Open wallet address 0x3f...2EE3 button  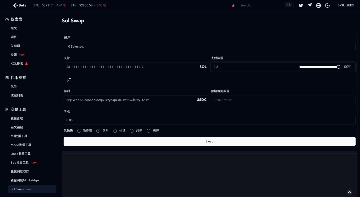tap(345, 5)
